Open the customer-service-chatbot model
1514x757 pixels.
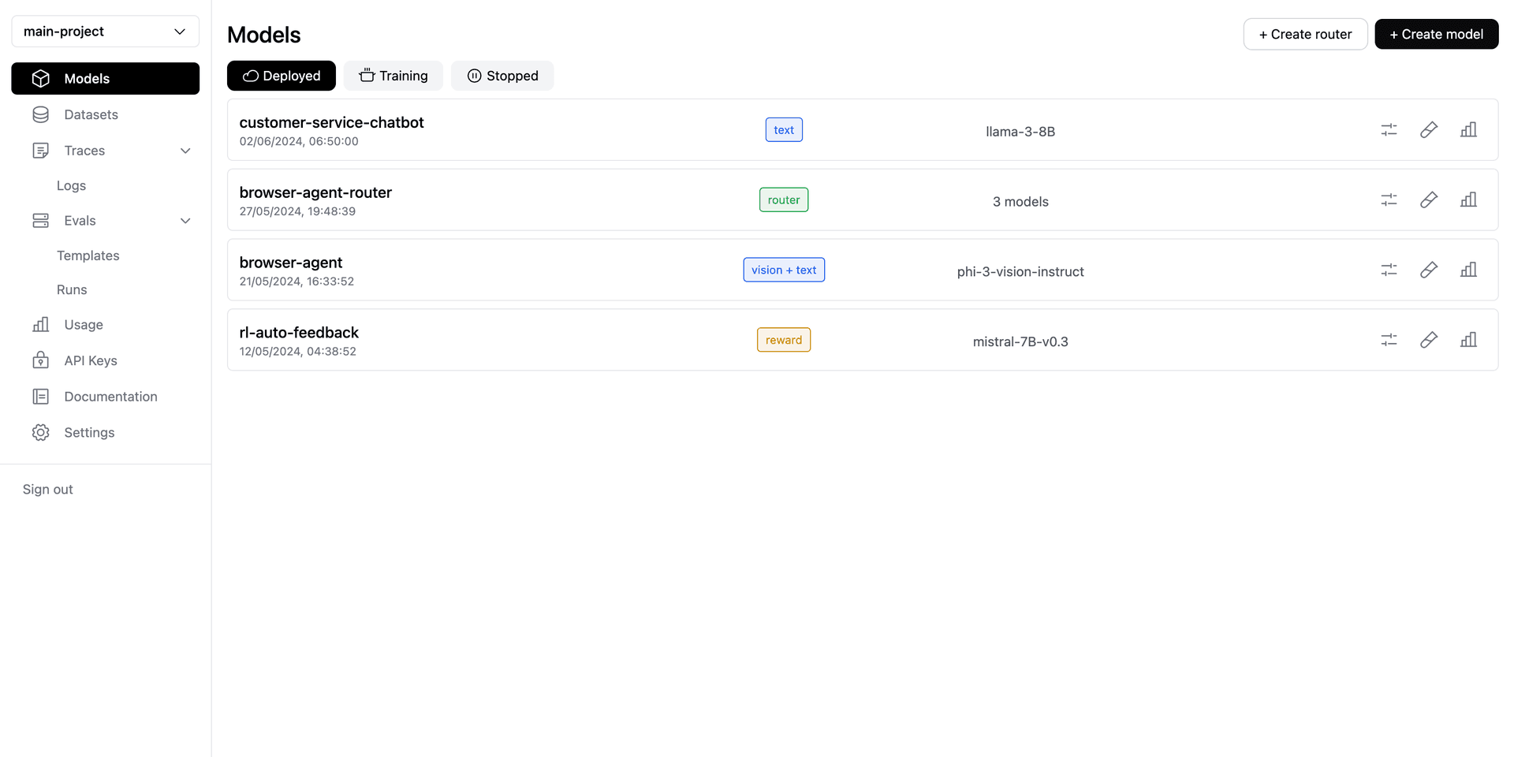coord(331,122)
